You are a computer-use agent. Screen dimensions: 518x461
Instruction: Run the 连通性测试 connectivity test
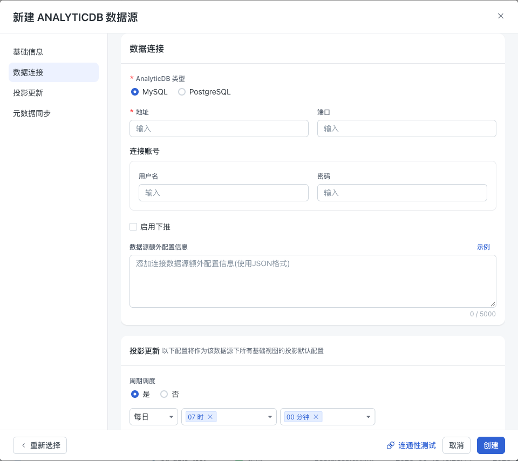pyautogui.click(x=411, y=445)
